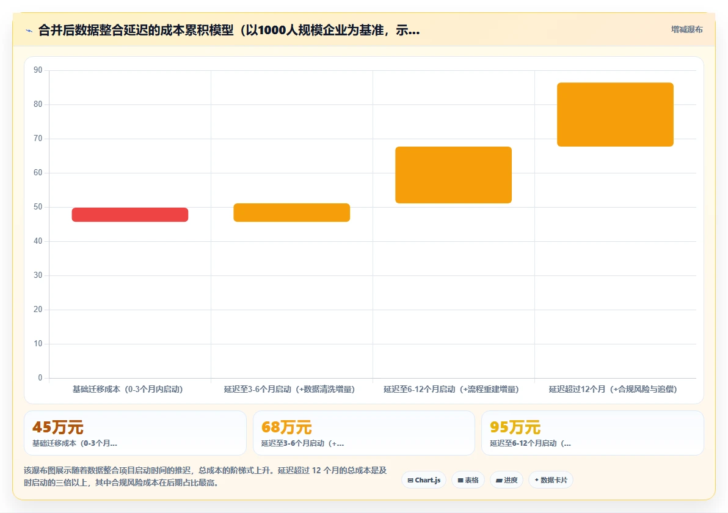This screenshot has height=513, width=728.
Task: Click the x-axis label 基础迁移成本（0-3个月内启动）
Action: (128, 389)
